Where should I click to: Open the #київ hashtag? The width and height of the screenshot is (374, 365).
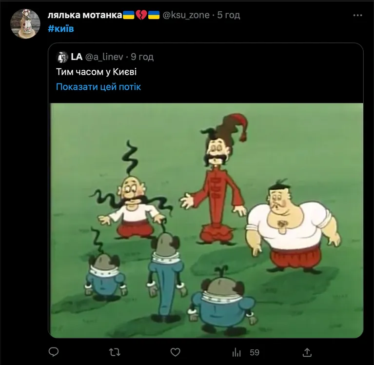pos(60,28)
